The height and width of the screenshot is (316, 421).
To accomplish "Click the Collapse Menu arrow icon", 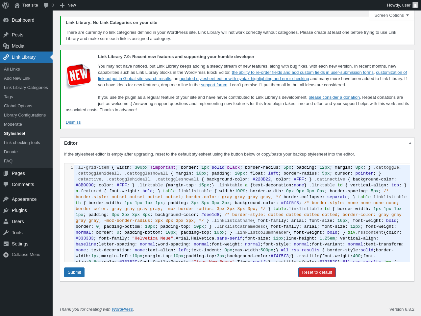I will pos(6,255).
